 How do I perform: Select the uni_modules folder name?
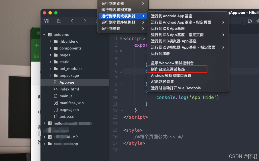(x=71, y=69)
